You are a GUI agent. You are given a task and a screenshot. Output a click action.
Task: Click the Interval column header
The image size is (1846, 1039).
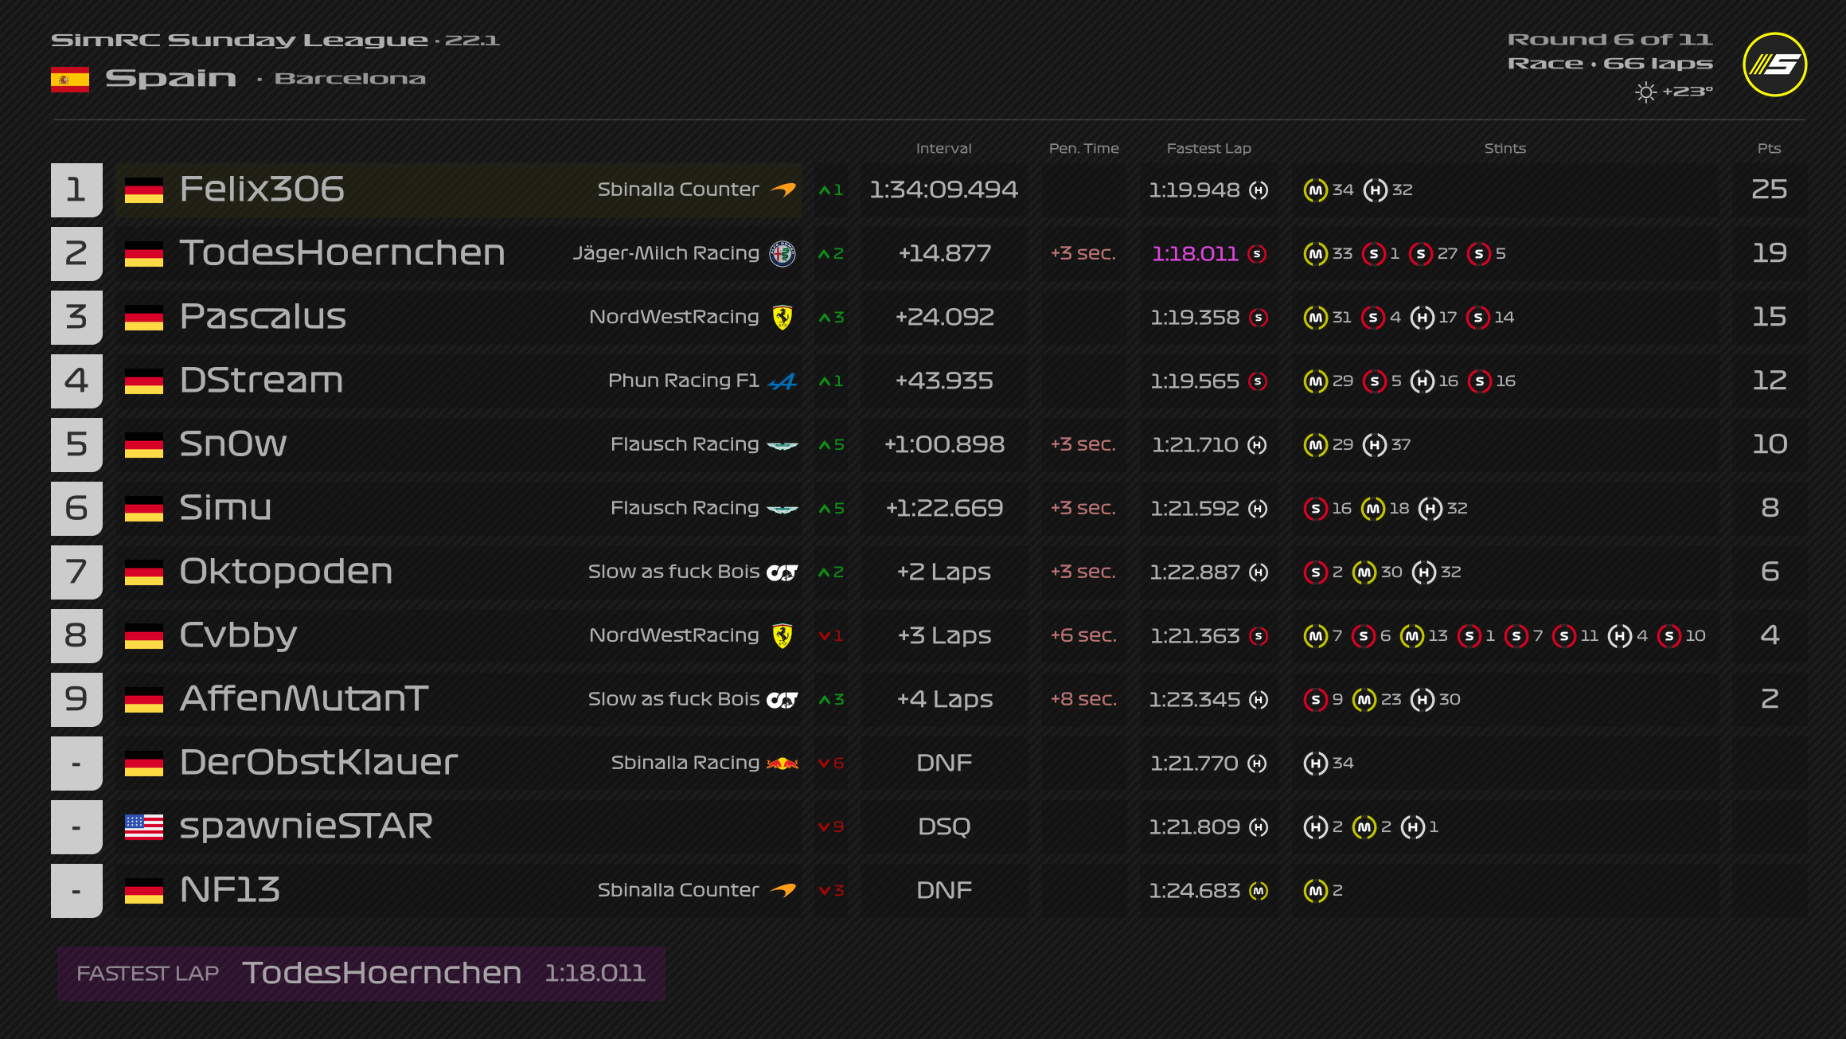click(943, 148)
